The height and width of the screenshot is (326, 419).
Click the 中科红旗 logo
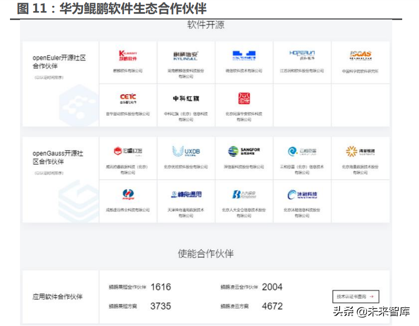[186, 98]
